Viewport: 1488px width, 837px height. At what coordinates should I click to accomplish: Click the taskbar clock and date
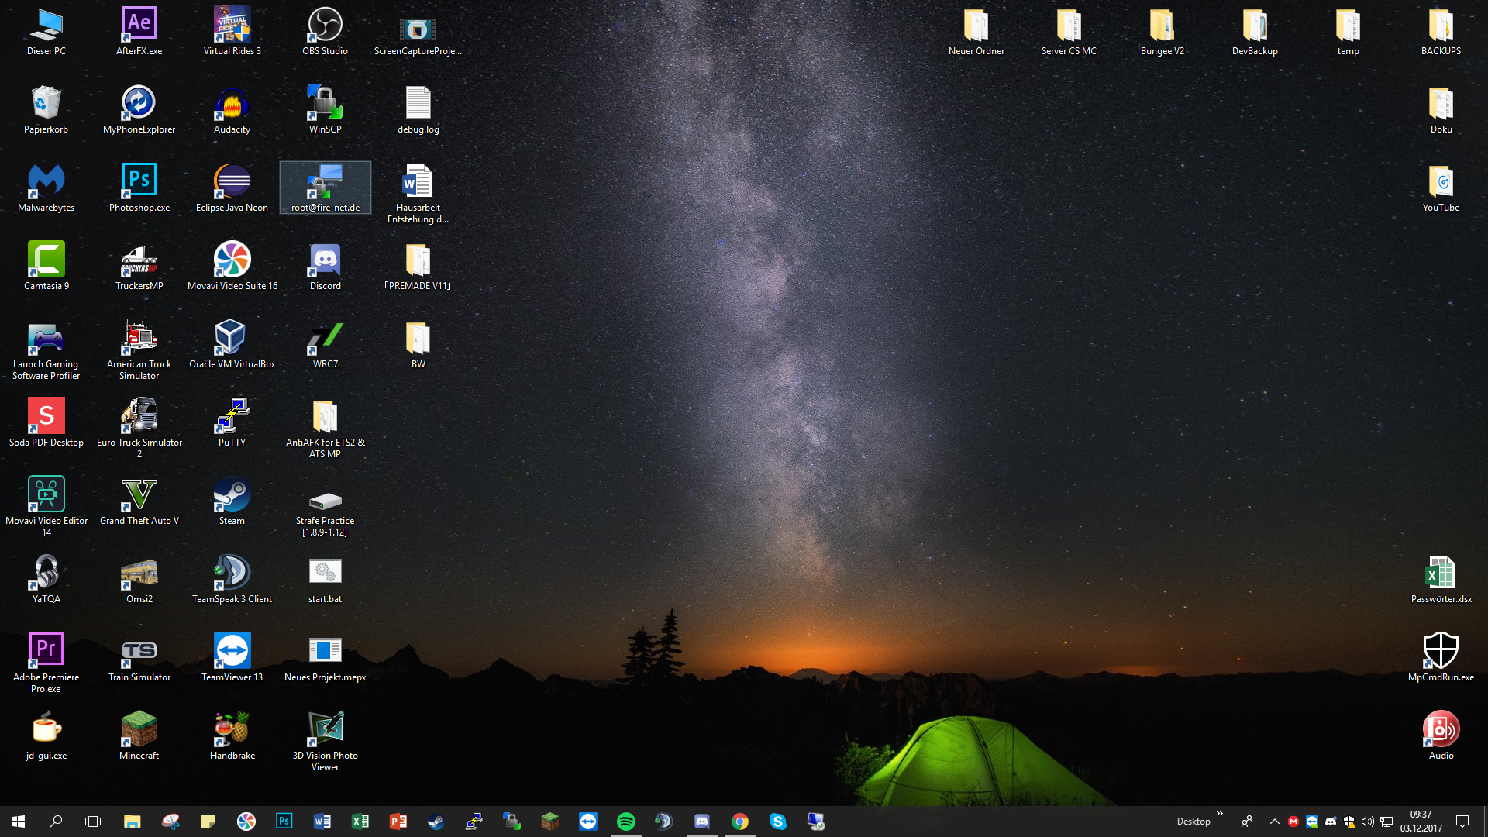pos(1421,821)
